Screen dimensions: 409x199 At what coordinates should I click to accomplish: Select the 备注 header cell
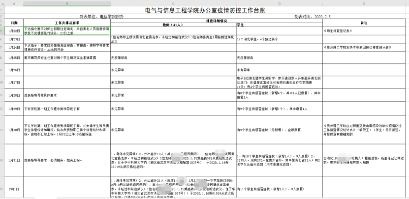pos(365,23)
